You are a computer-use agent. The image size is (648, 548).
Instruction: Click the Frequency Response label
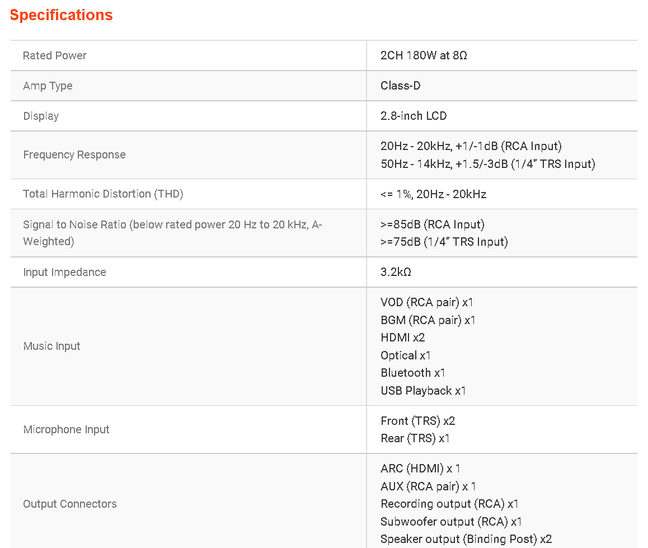(x=74, y=154)
